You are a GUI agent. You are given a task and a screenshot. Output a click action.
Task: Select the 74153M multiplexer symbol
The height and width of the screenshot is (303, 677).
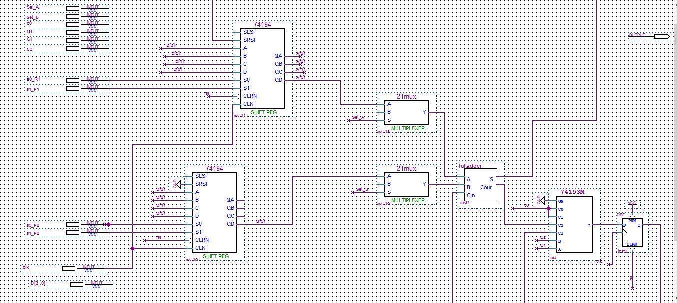[x=574, y=224]
